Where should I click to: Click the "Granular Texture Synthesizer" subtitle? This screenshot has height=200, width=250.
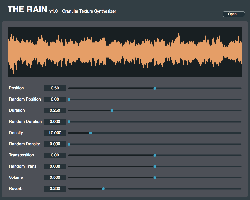pyautogui.click(x=89, y=11)
